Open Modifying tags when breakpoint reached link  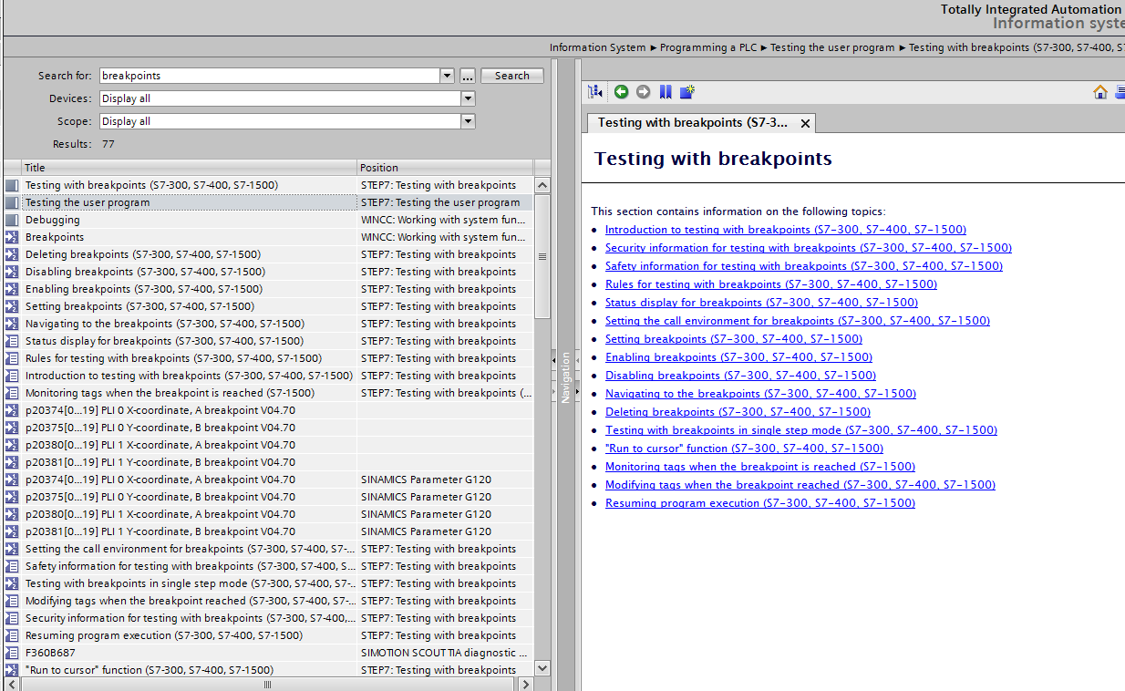click(800, 485)
